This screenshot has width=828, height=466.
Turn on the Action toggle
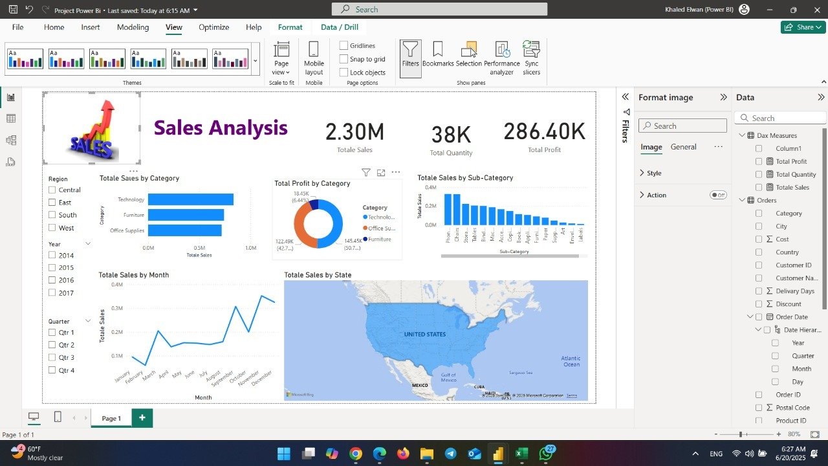tap(718, 195)
